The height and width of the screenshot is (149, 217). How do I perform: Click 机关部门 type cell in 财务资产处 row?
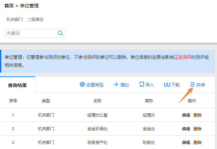click(x=46, y=143)
